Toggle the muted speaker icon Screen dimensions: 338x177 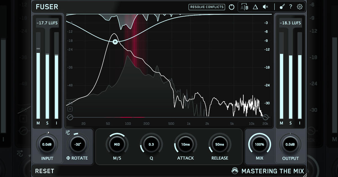pyautogui.click(x=265, y=7)
